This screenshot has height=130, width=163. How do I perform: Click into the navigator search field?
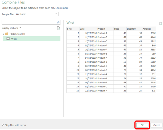29,22
